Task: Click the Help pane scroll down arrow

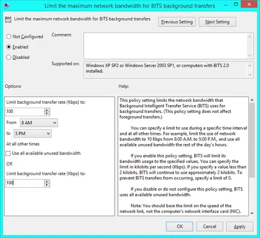Action: [252, 213]
